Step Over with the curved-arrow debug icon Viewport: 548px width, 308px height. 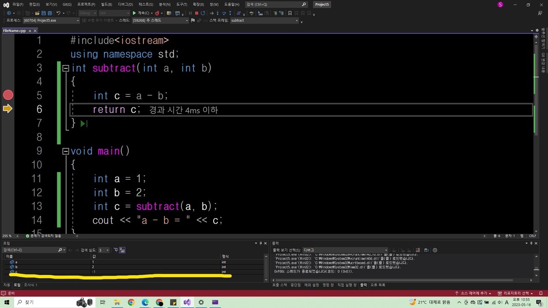224,13
